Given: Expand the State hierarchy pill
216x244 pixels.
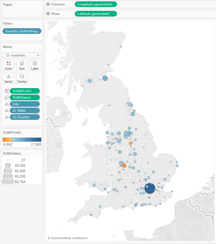Looking at the screenshot, I should click(x=15, y=111).
